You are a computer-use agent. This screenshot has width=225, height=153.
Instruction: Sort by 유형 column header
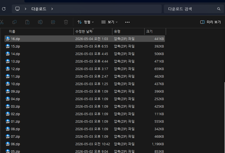point(128,31)
